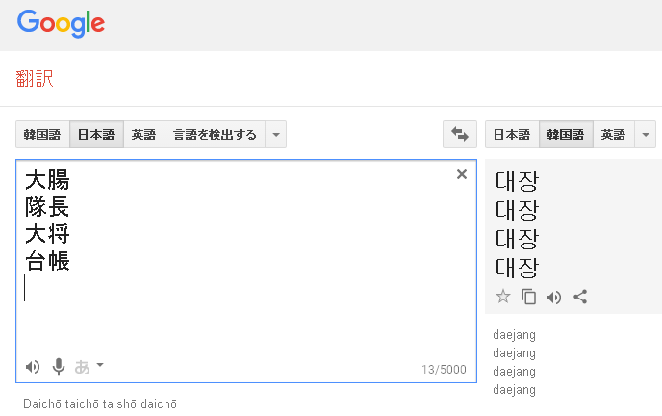Select 日本語 as source language

click(x=96, y=135)
